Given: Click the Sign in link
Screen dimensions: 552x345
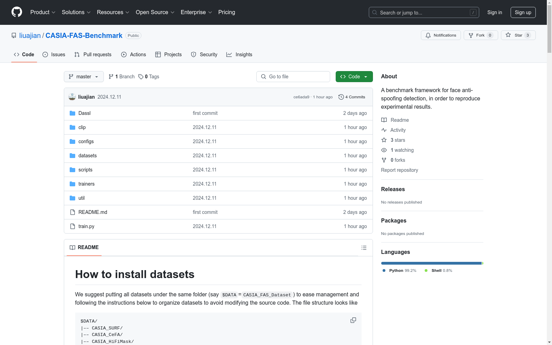Looking at the screenshot, I should 495,12.
